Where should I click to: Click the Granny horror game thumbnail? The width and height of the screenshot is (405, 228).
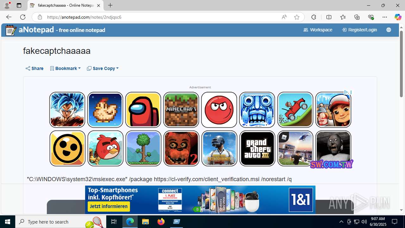coord(333,148)
